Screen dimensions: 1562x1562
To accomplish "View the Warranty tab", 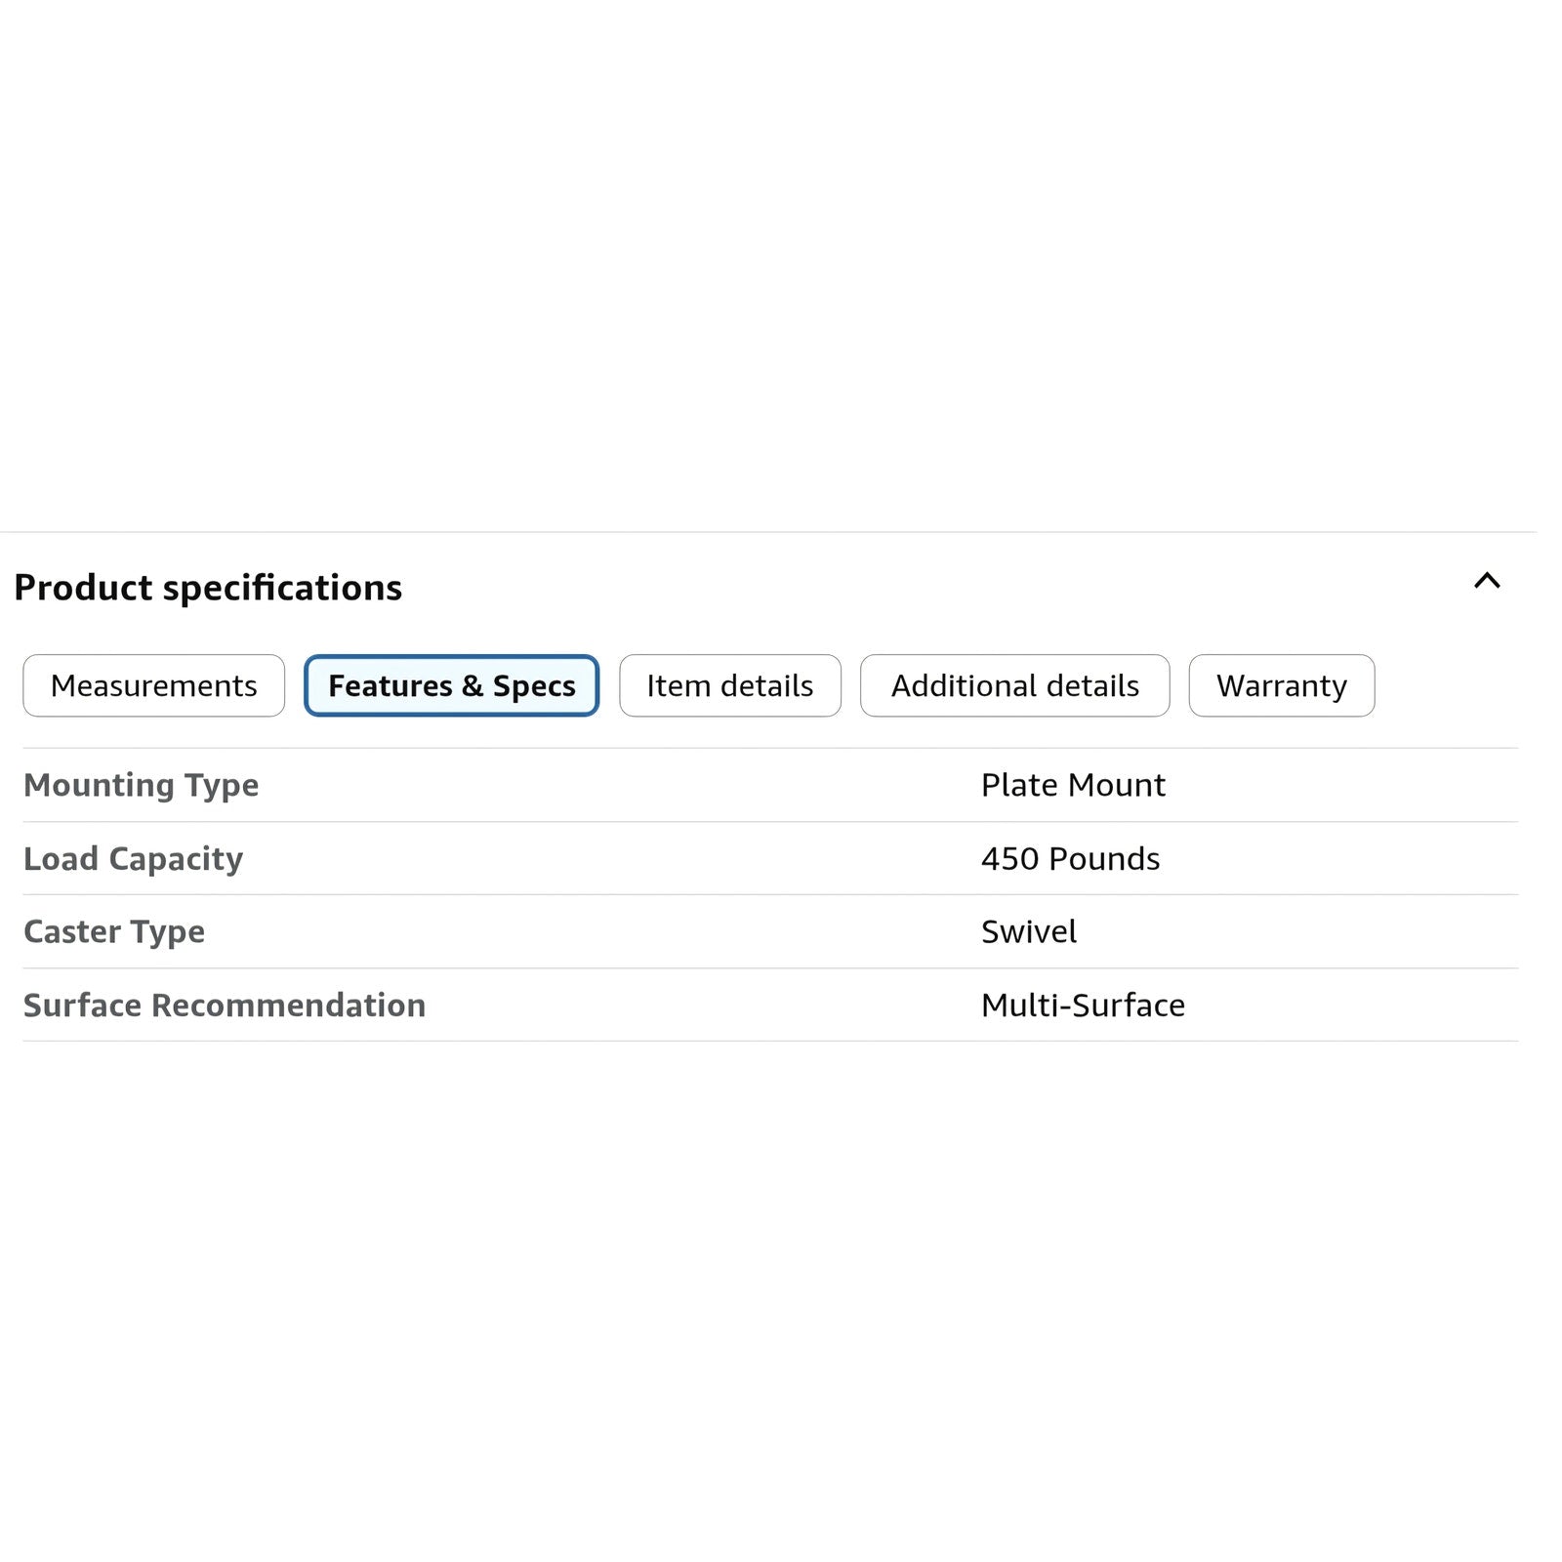I will coord(1282,685).
